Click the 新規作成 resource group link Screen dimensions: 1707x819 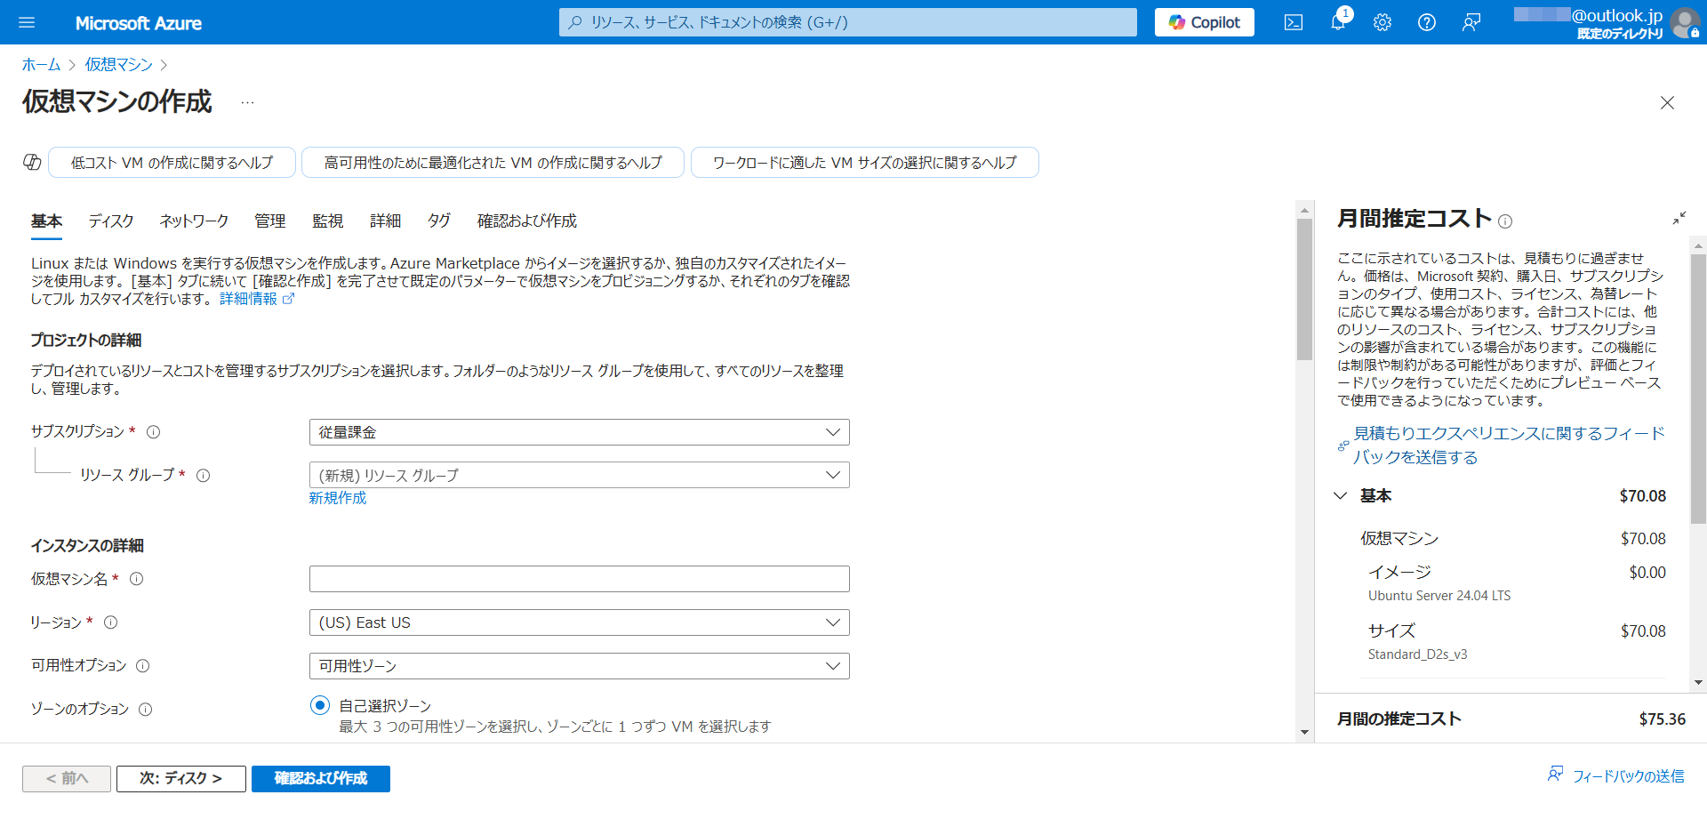pyautogui.click(x=337, y=498)
